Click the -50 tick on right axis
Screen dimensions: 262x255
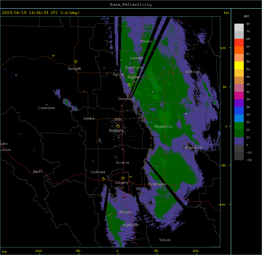223,165
